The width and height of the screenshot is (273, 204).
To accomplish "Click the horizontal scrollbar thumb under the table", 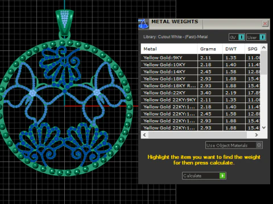I will pos(197,135).
